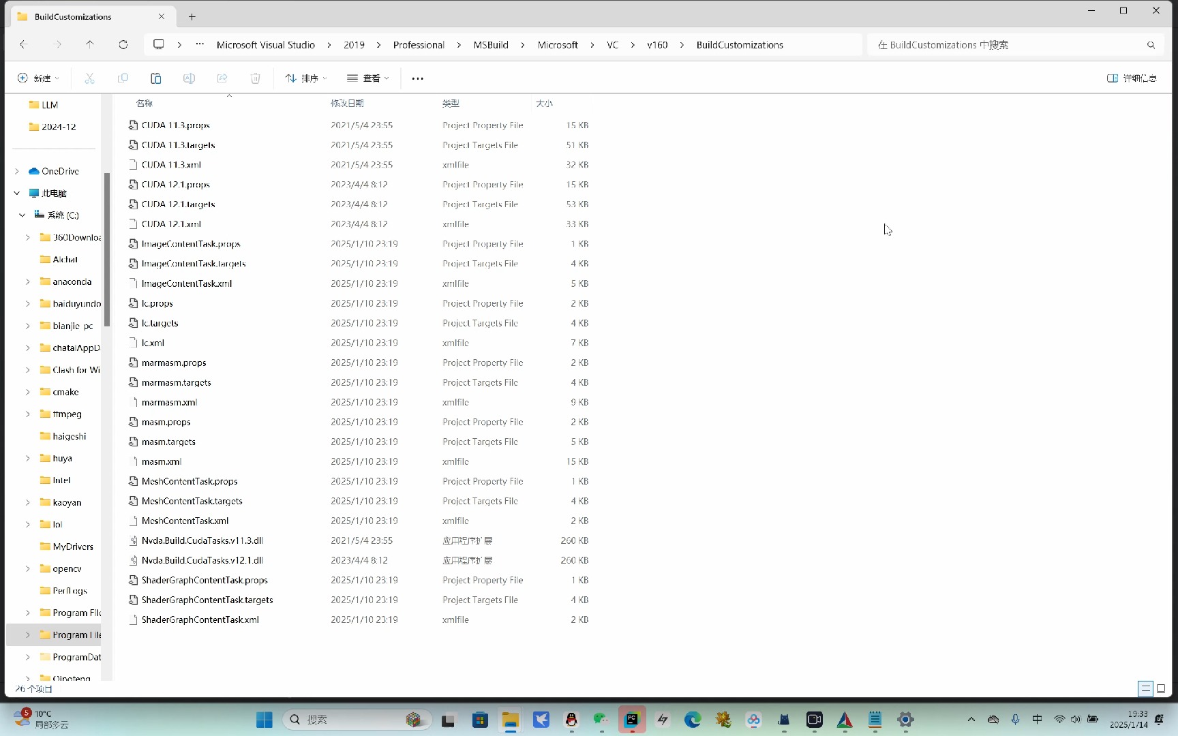The height and width of the screenshot is (736, 1178).
Task: Launch Microsoft Edge from the taskbar
Action: 693,720
